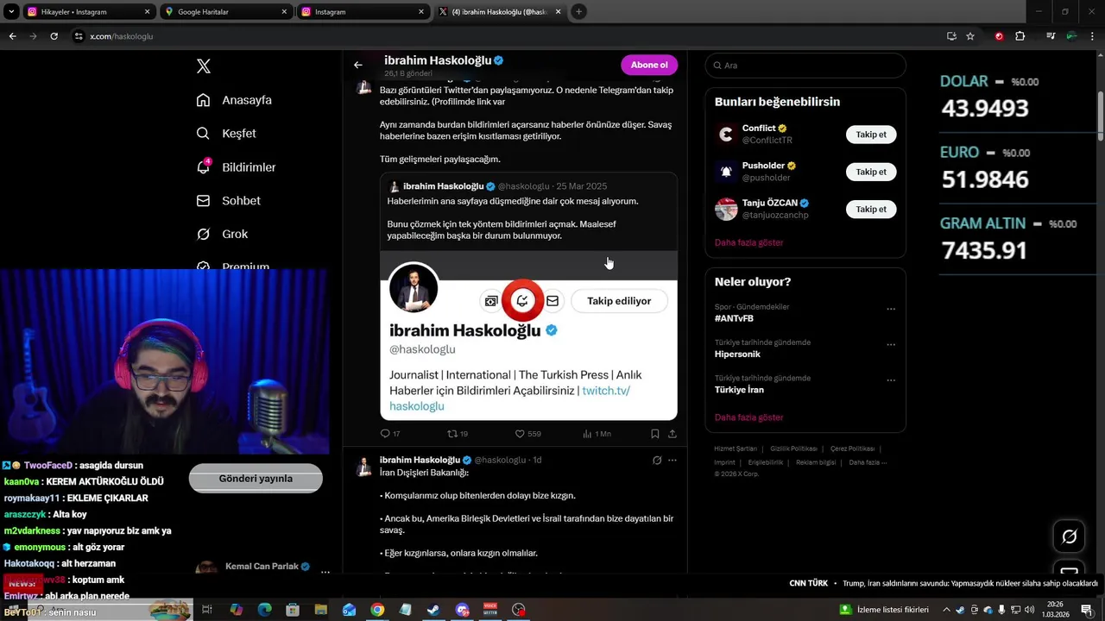Image resolution: width=1105 pixels, height=621 pixels.
Task: Open media controls icon in toolbar
Action: pyautogui.click(x=1051, y=36)
